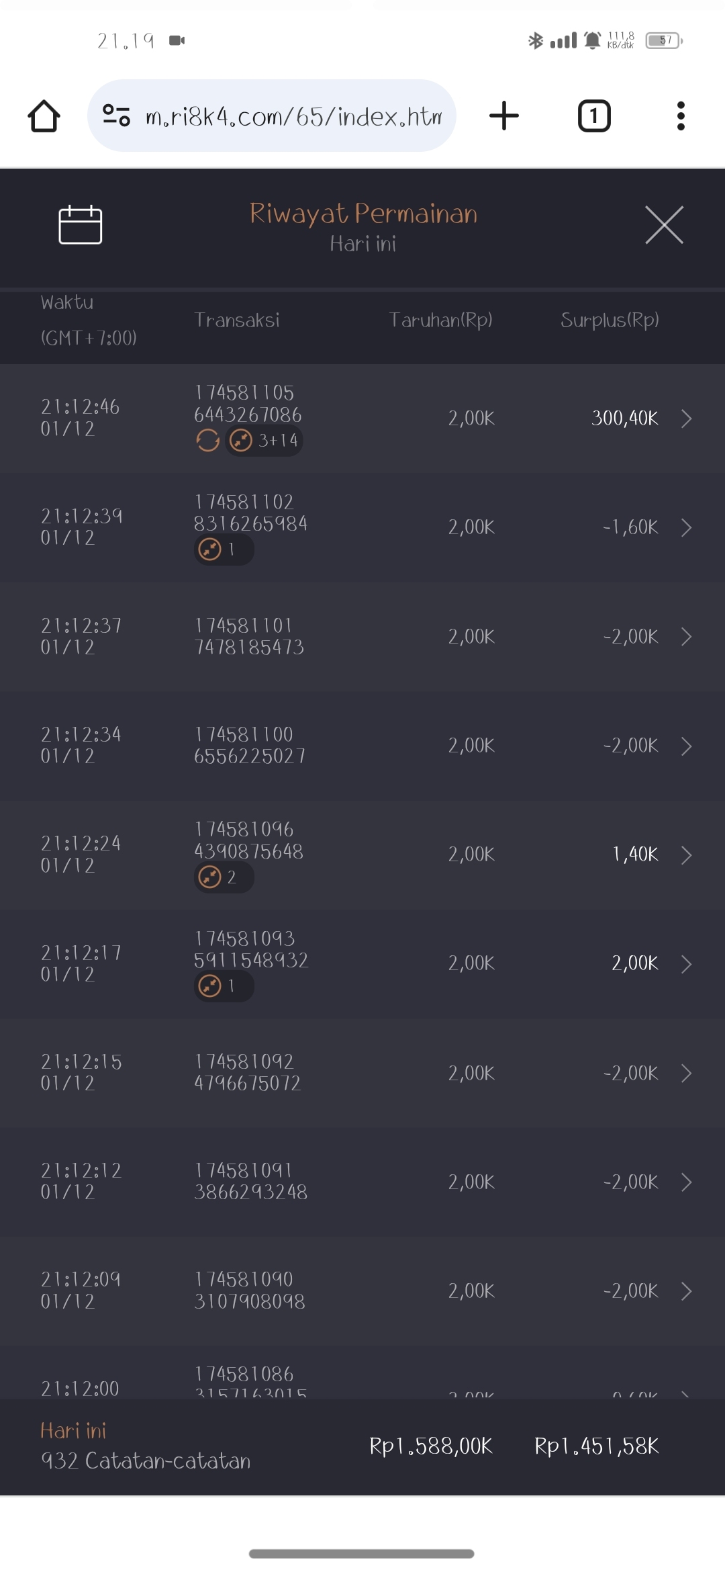Click the 3+14 feature badge
This screenshot has width=725, height=1572.
tap(264, 441)
